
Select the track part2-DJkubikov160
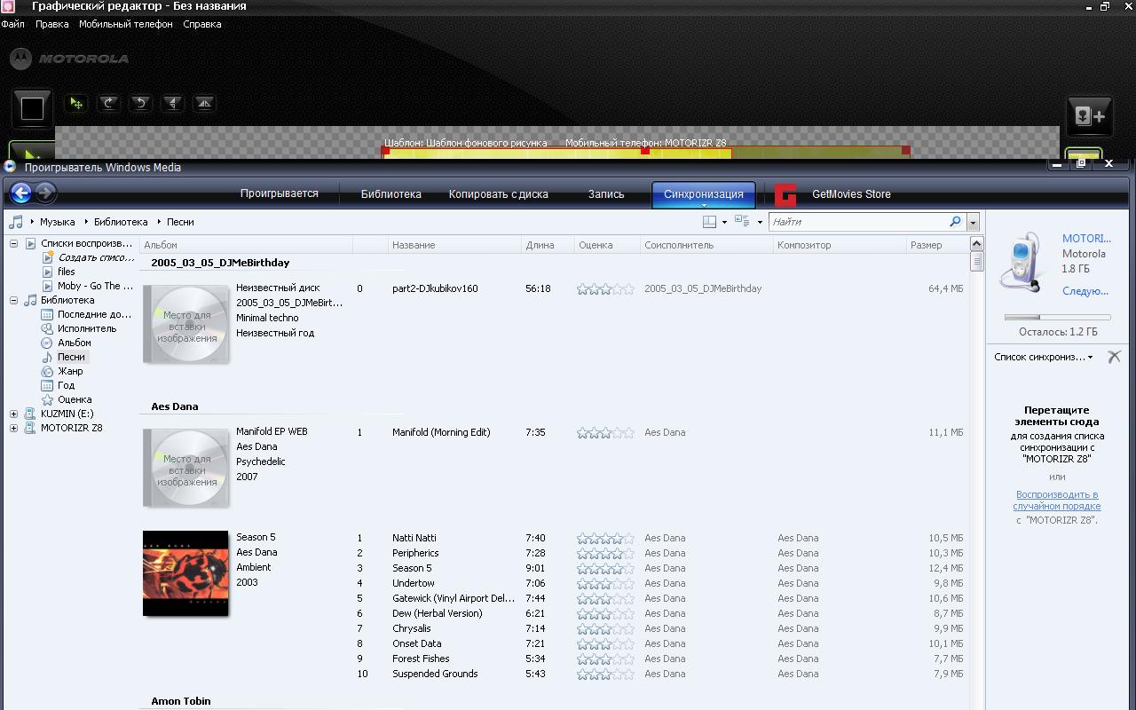(435, 288)
